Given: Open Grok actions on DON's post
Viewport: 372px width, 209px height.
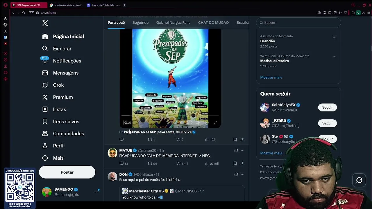Looking at the screenshot, I should (236, 174).
